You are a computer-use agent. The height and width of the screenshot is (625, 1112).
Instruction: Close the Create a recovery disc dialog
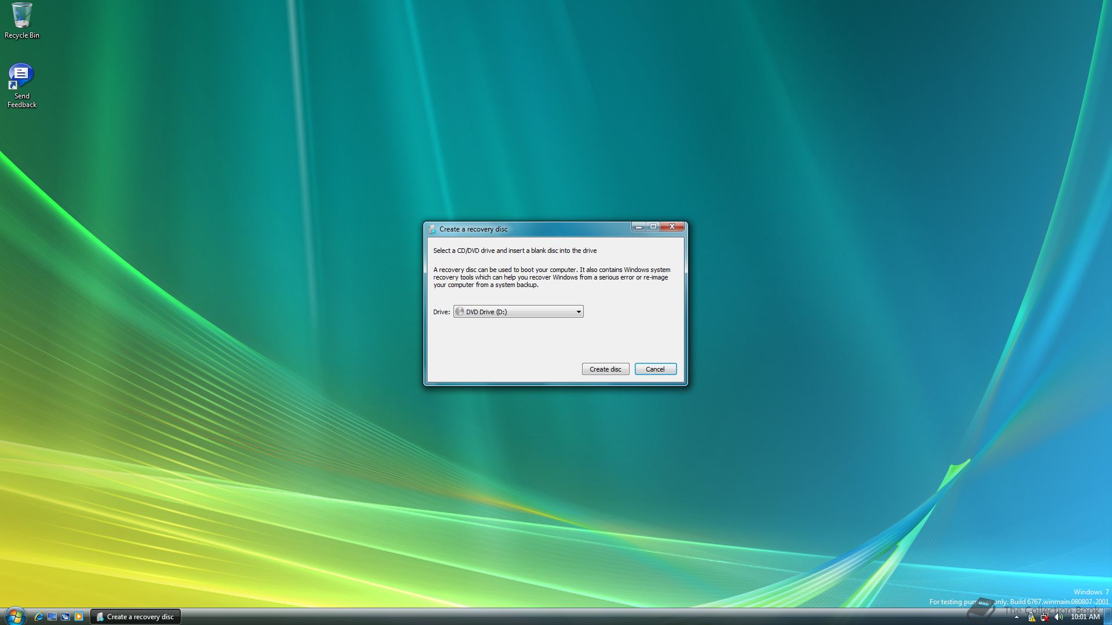672,227
